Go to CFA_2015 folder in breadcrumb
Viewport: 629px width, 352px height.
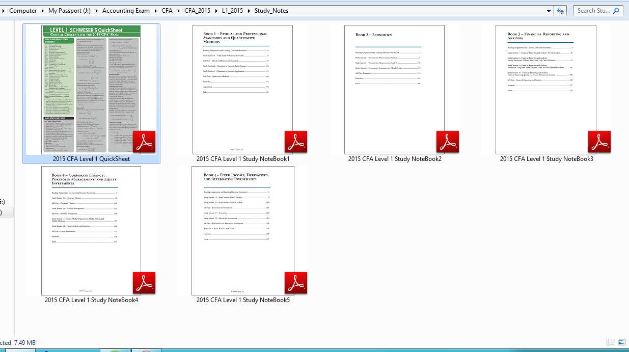(x=198, y=11)
